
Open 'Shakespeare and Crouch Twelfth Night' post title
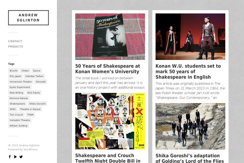(x=108, y=158)
